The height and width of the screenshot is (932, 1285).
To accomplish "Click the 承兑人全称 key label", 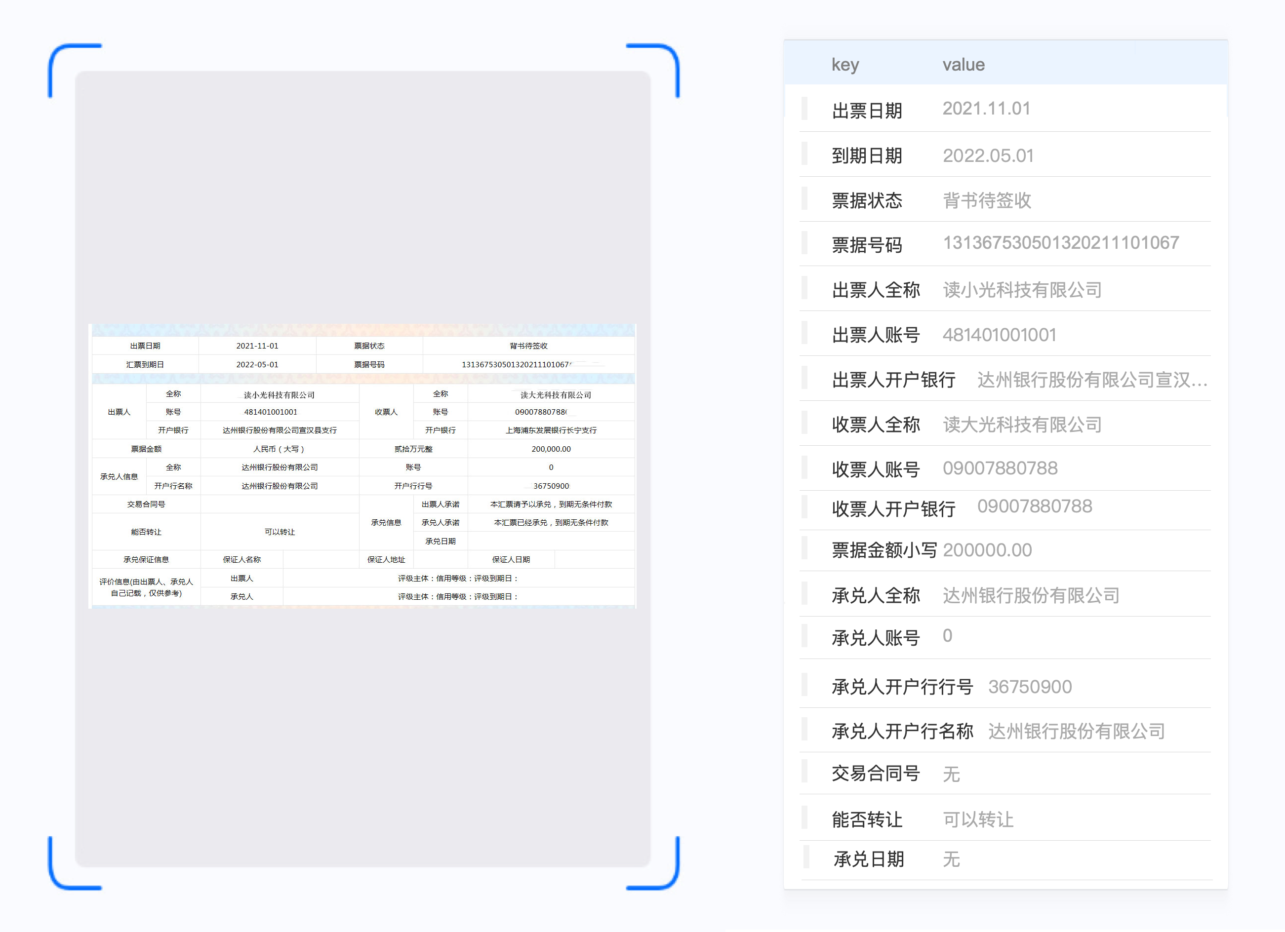I will [876, 596].
